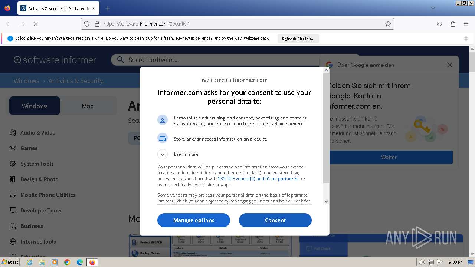Open 135 TCF vendors and ad partners link

258,179
